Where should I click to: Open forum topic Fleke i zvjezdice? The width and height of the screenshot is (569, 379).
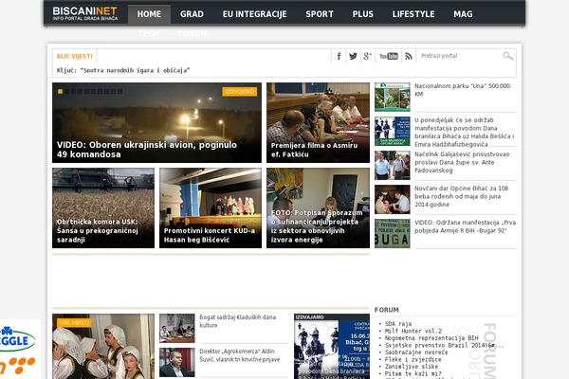click(413, 359)
